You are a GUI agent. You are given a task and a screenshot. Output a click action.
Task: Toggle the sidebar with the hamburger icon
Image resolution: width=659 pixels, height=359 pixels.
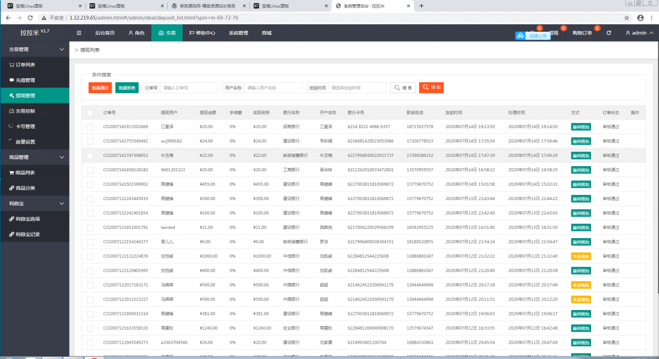(79, 33)
